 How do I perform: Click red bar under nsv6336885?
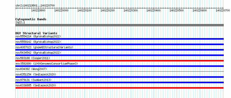click(119, 88)
